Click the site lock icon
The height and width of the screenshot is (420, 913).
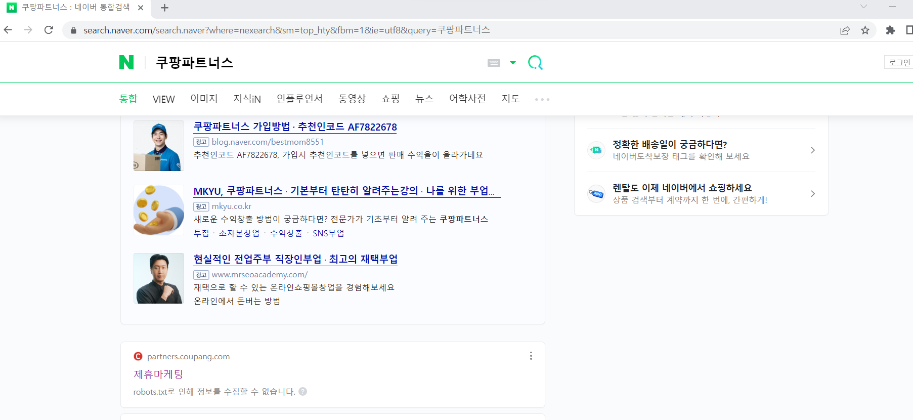pos(73,30)
